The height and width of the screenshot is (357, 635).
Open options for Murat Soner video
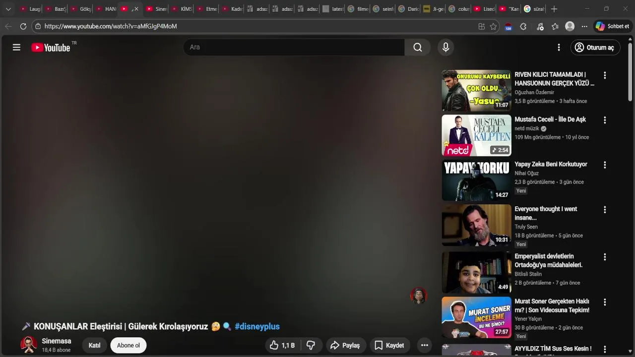[604, 302]
